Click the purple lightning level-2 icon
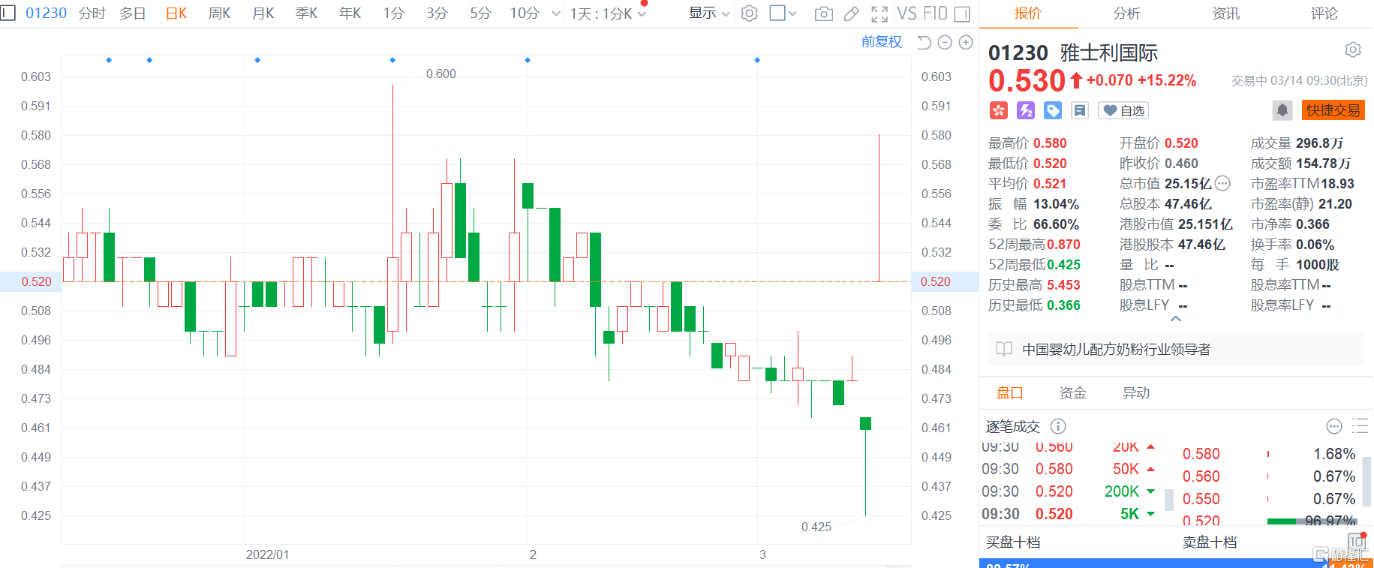The image size is (1374, 568). tap(1025, 110)
